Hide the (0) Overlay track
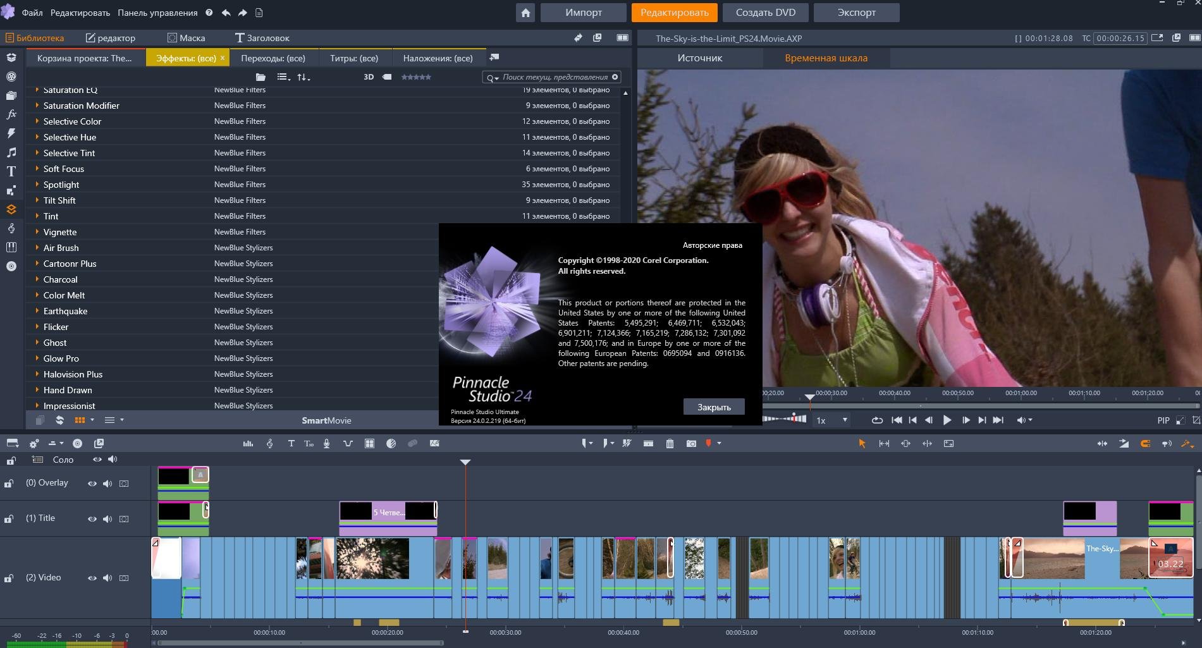1202x648 pixels. tap(92, 484)
